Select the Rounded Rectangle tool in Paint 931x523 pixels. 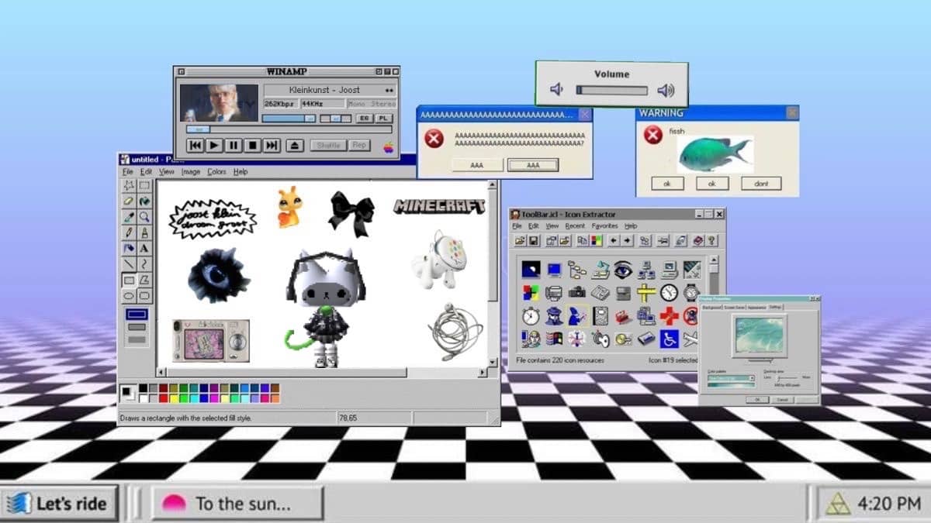144,296
